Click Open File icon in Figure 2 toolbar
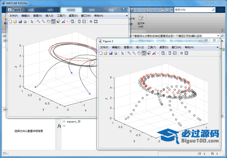 coord(106,53)
